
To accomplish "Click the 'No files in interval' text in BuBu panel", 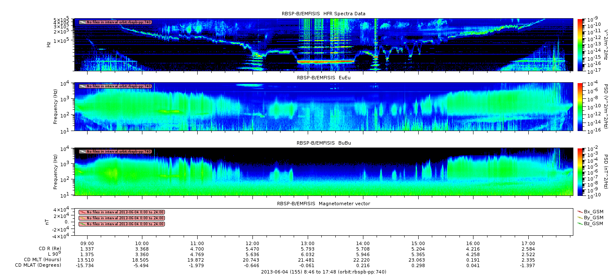I will coord(119,151).
